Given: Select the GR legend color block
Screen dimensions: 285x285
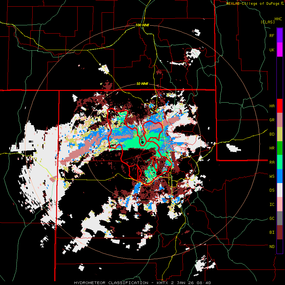Looking at the screenshot, I should click(280, 120).
